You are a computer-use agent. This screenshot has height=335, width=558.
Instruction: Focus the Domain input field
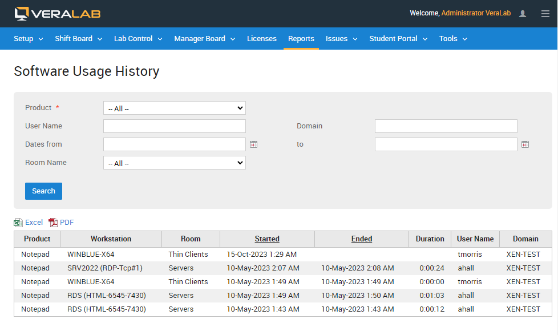coord(446,126)
